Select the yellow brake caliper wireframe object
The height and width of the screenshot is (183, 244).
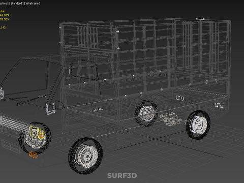tap(37, 132)
